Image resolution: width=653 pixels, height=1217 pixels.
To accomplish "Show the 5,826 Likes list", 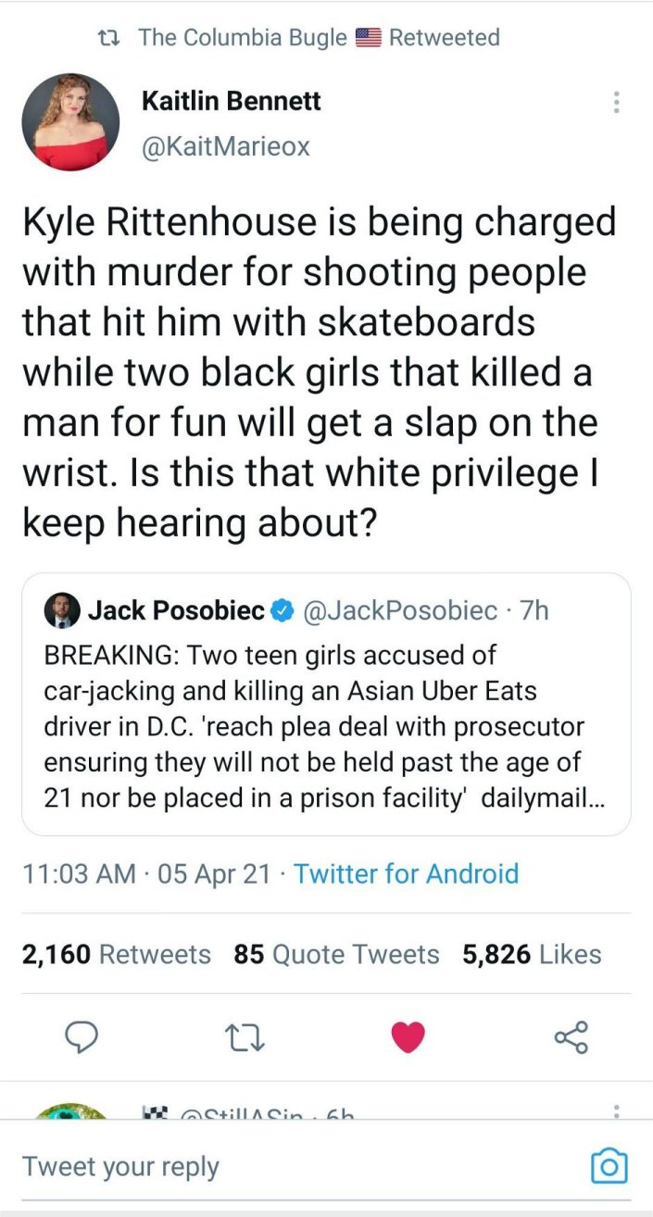I will 532,954.
